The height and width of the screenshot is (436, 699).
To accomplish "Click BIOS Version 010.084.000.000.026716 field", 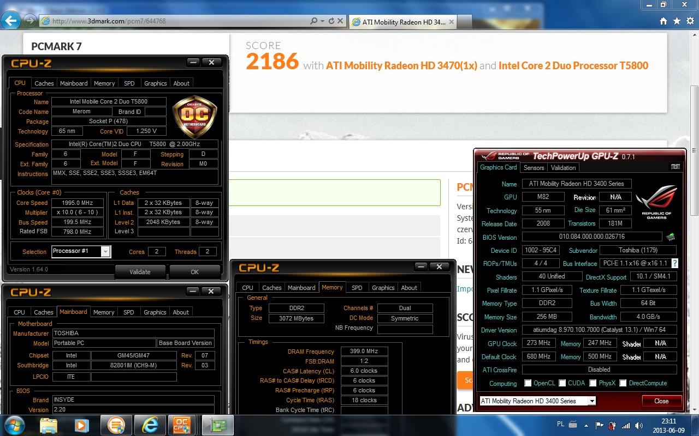I will [591, 237].
